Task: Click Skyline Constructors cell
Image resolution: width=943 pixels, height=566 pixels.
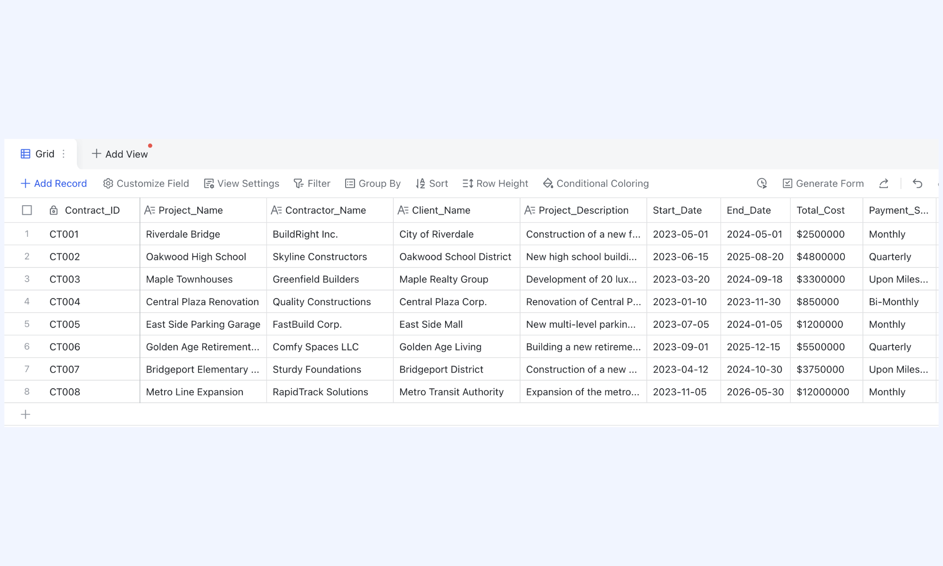Action: 330,257
